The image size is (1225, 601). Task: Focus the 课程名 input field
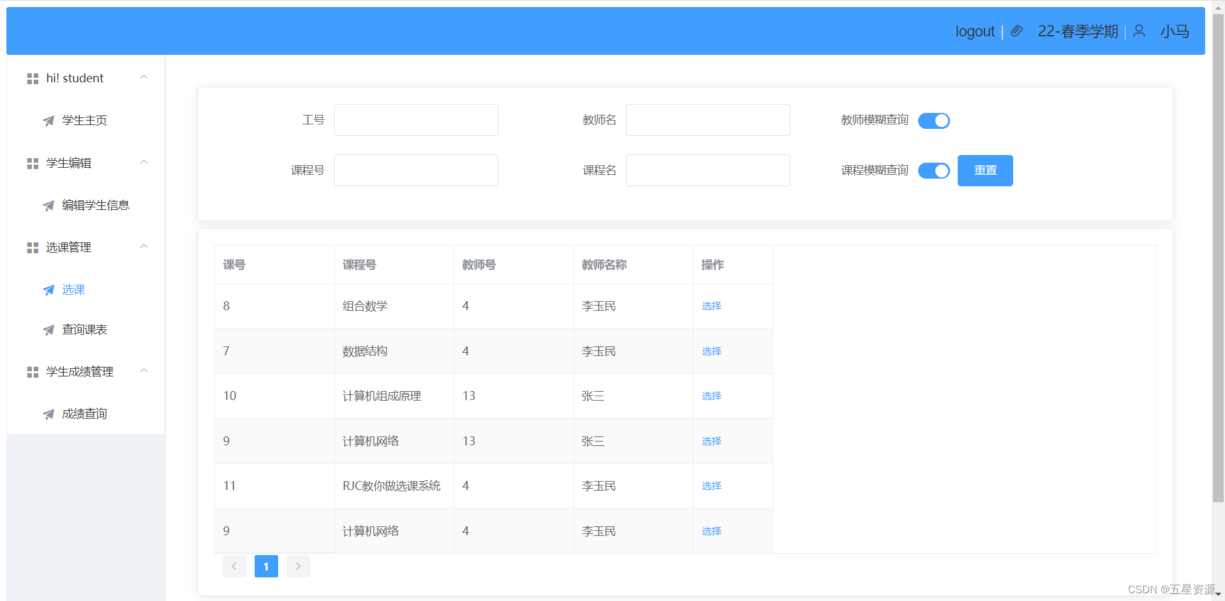[x=708, y=170]
